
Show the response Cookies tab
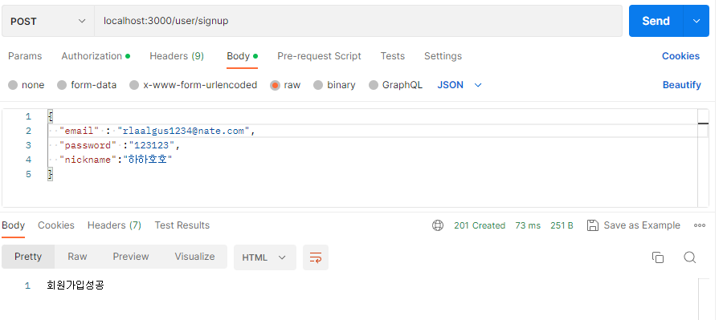[55, 225]
